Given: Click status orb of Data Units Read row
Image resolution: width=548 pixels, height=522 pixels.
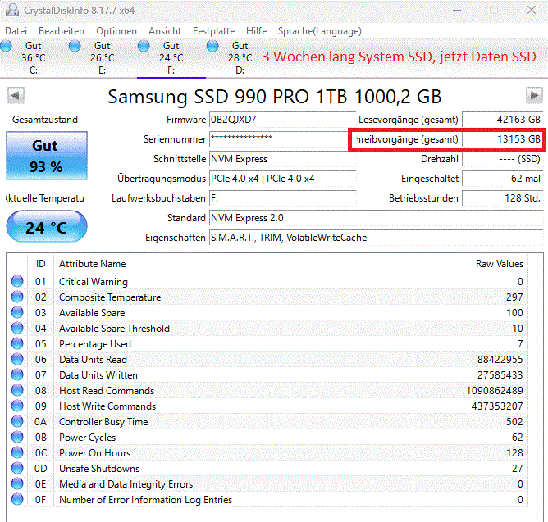Looking at the screenshot, I should [x=17, y=359].
